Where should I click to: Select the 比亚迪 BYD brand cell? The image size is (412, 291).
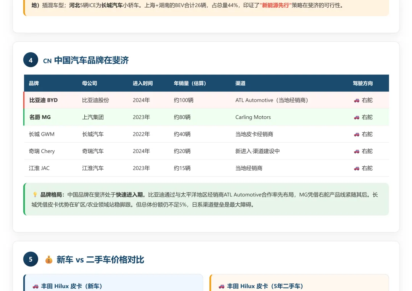click(x=43, y=100)
